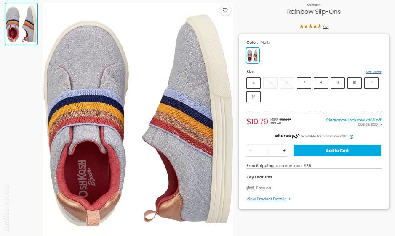
Task: Select the shoe thumbnail image
Action: pyautogui.click(x=21, y=24)
